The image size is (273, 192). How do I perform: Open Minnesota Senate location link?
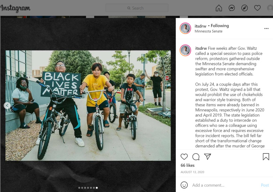point(209,31)
